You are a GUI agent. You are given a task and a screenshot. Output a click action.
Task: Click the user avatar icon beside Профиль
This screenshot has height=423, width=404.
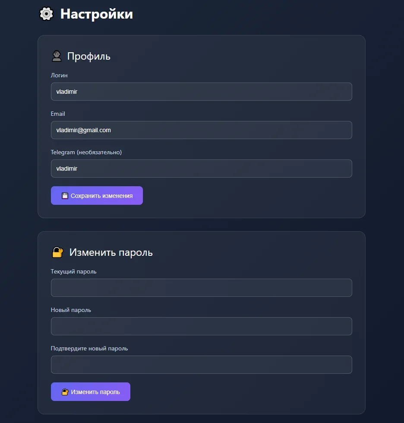[57, 56]
